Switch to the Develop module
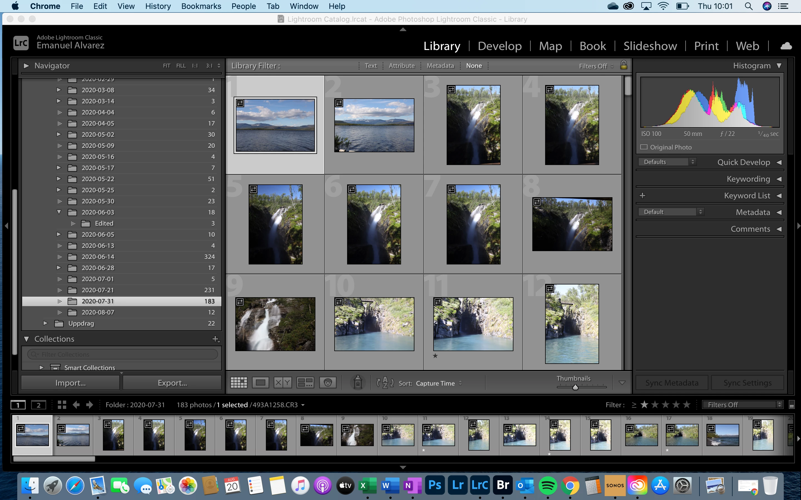Image resolution: width=801 pixels, height=500 pixels. click(x=500, y=46)
